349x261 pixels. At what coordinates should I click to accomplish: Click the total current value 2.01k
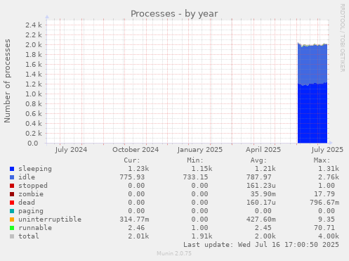tap(138, 236)
